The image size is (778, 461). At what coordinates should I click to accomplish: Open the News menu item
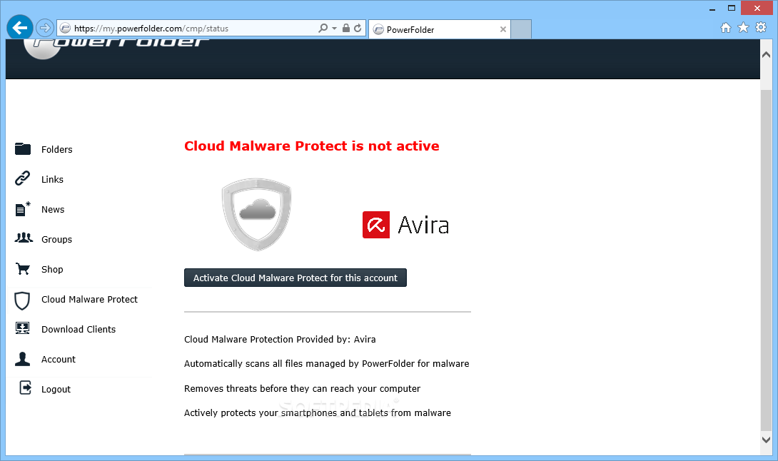tap(53, 209)
